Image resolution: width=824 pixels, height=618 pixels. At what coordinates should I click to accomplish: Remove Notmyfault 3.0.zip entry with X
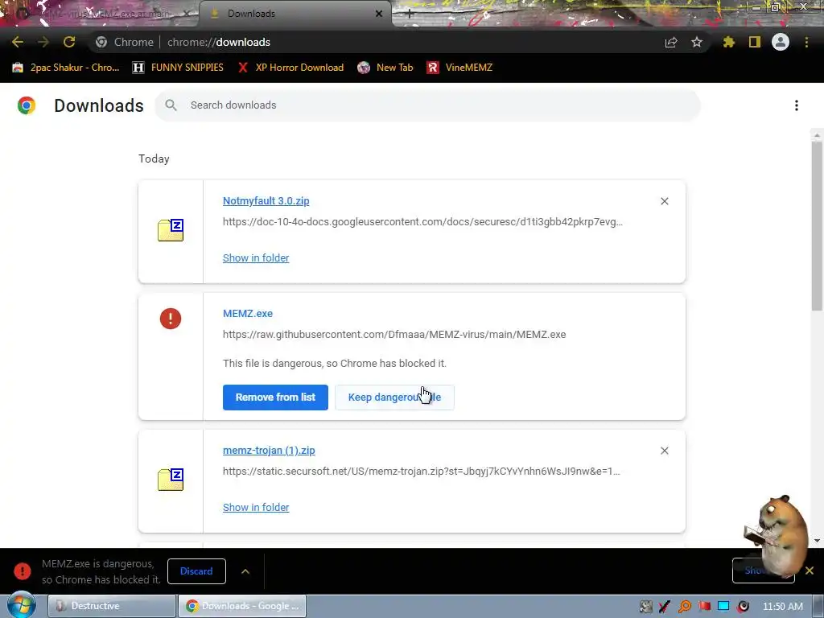(x=664, y=201)
